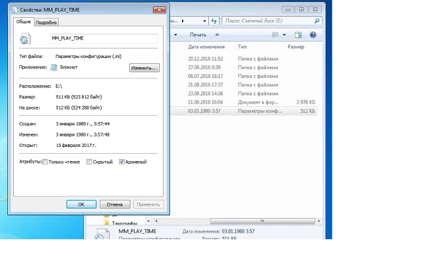The height and width of the screenshot is (258, 422).
Task: Open the view options dropdown arrow
Action: tap(284, 35)
